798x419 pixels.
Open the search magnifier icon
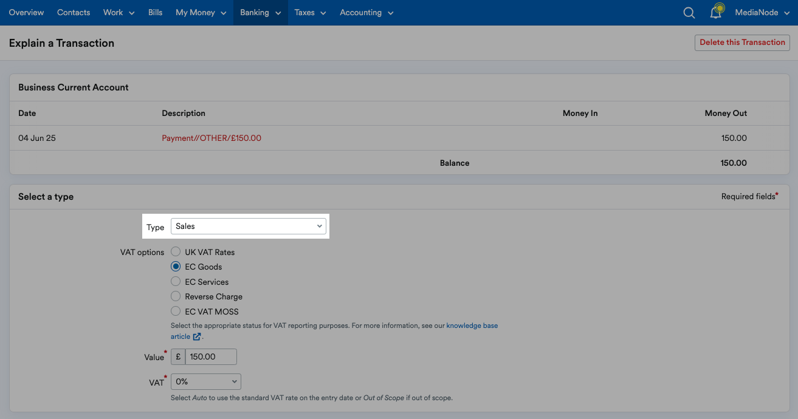pos(689,13)
